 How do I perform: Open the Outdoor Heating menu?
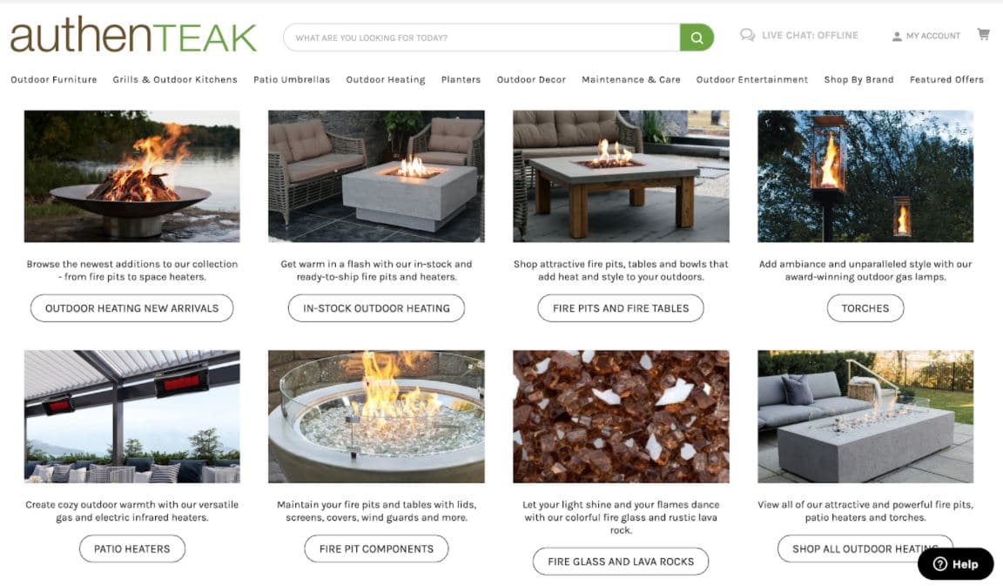386,80
